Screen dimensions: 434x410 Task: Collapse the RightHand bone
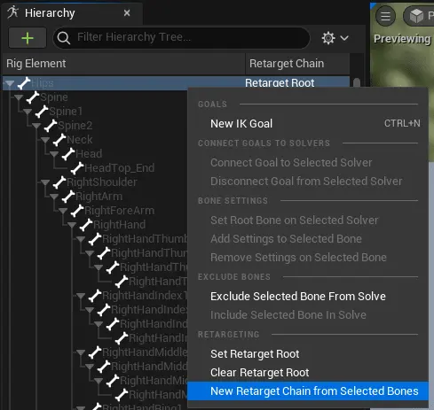click(x=72, y=225)
